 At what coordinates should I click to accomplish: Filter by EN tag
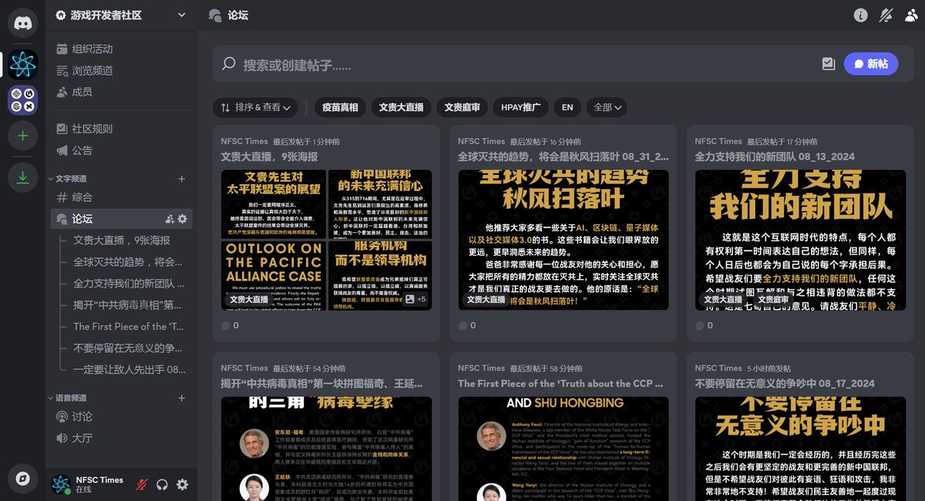[x=567, y=107]
